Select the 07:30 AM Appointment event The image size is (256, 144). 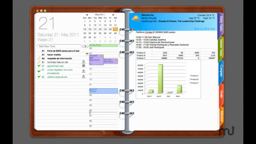pos(96,60)
